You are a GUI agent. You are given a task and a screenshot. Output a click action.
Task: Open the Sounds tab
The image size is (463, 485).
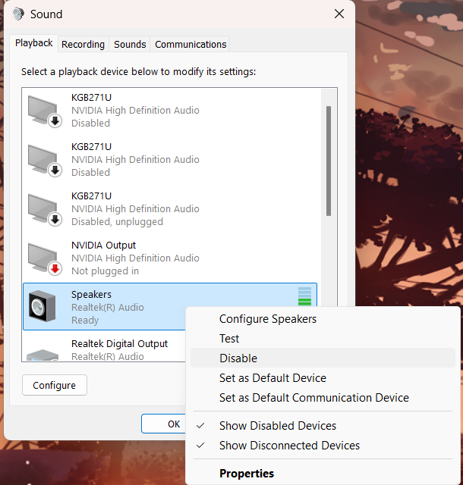click(130, 44)
